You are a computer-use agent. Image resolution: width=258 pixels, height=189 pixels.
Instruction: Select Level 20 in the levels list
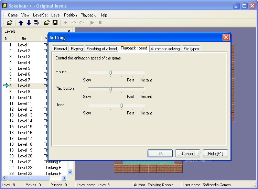(25, 156)
